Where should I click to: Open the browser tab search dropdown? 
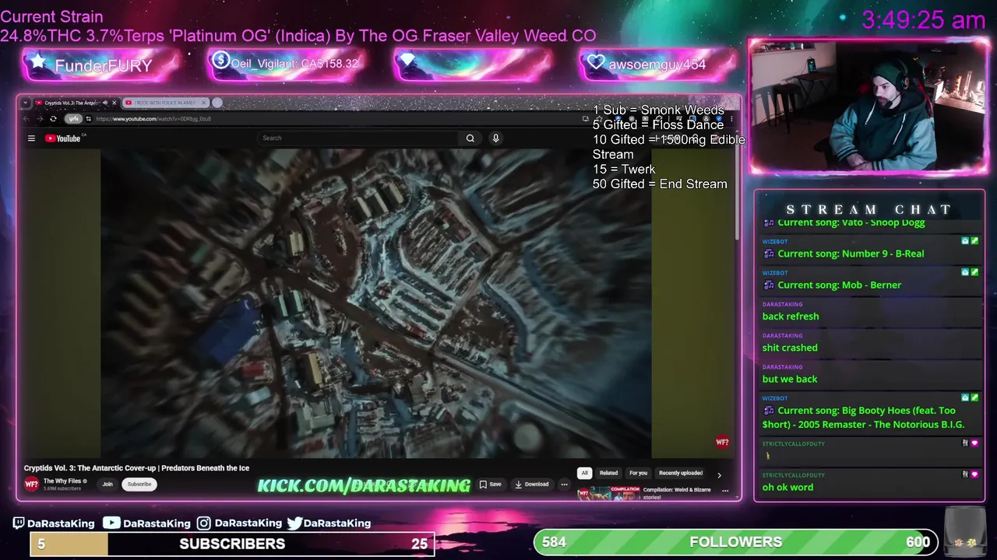coord(26,103)
